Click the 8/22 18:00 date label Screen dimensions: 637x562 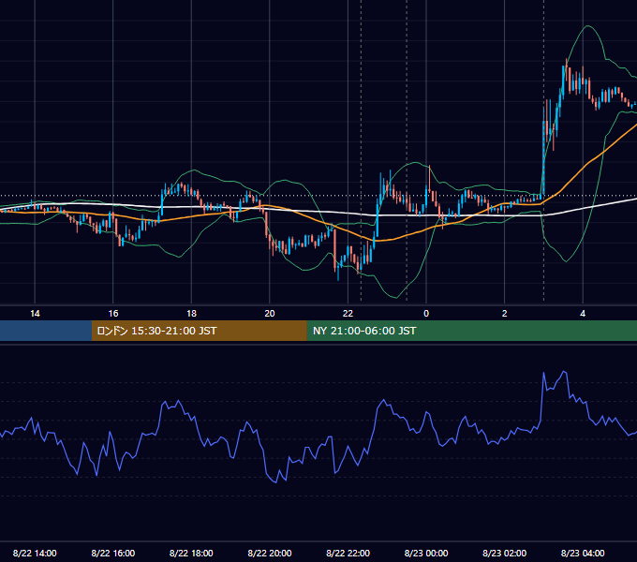[x=191, y=553]
